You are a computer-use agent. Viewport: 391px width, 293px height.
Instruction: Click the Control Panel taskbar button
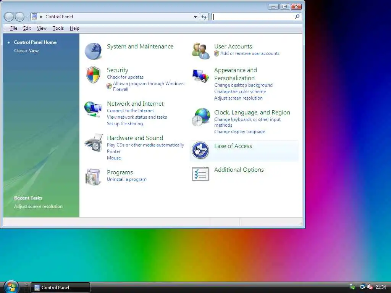pos(60,287)
